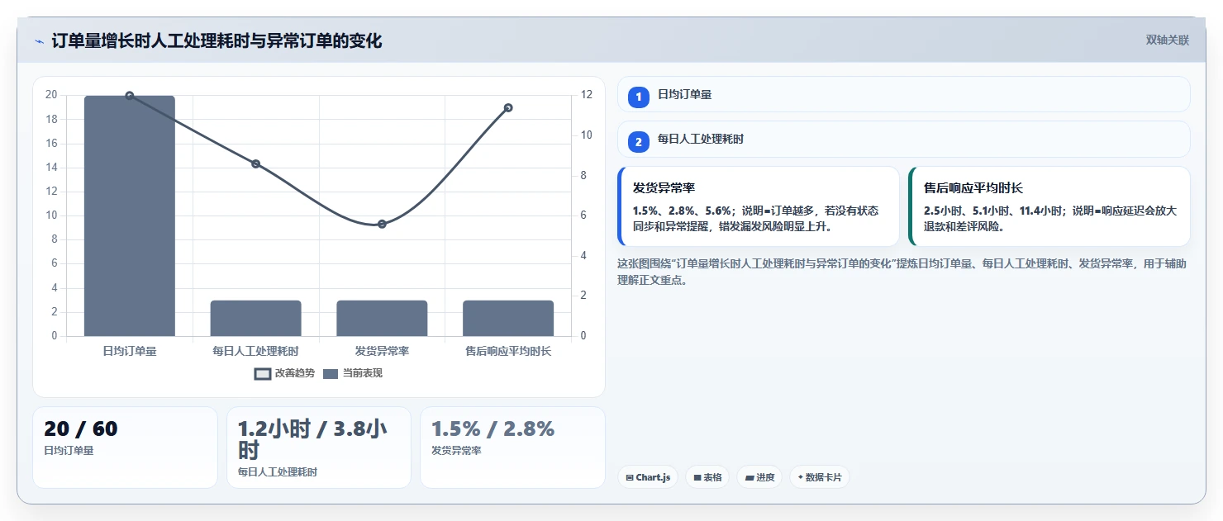This screenshot has width=1223, height=521.
Task: Click the line point above the 日均订单量 bar
Action: coord(130,96)
